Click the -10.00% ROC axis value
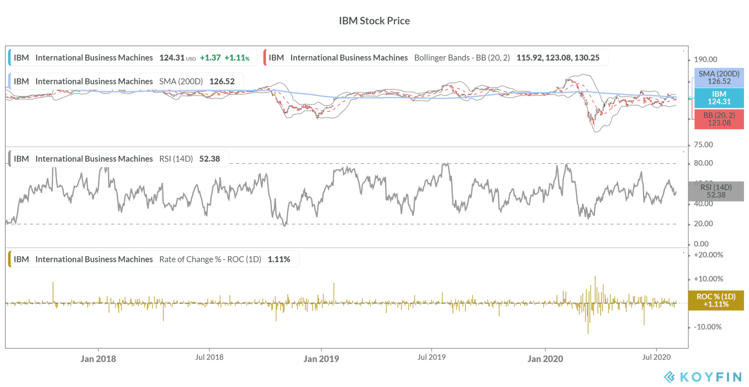Screen dimensions: 749x387 [x=708, y=327]
